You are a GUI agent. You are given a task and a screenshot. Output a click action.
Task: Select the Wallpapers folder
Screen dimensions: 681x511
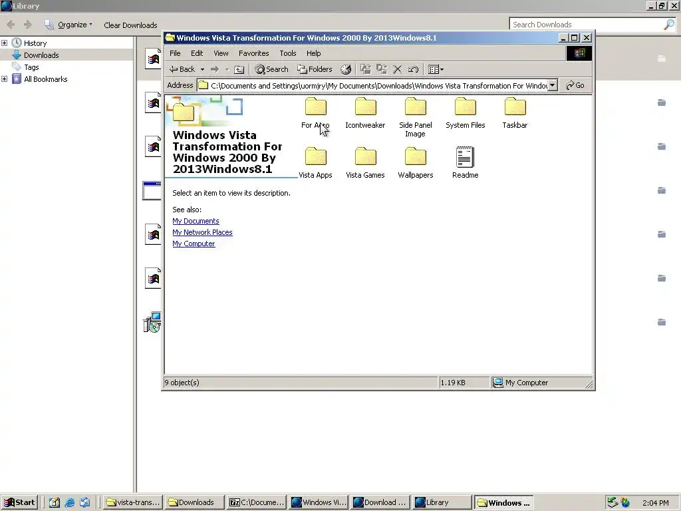point(415,163)
